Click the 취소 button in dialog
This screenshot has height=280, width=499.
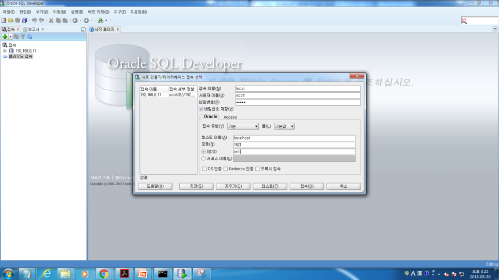coord(344,186)
